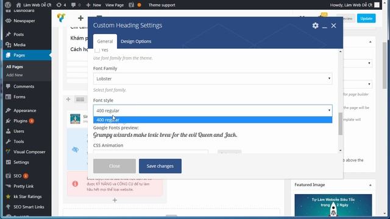Toggle the Yes theme font checkbox

click(x=97, y=50)
